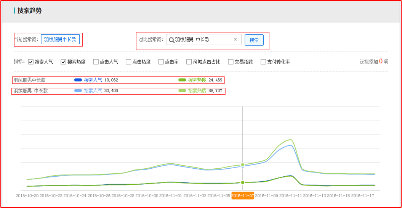Tick the 点击率 checkbox
The image size is (402, 208).
click(161, 62)
